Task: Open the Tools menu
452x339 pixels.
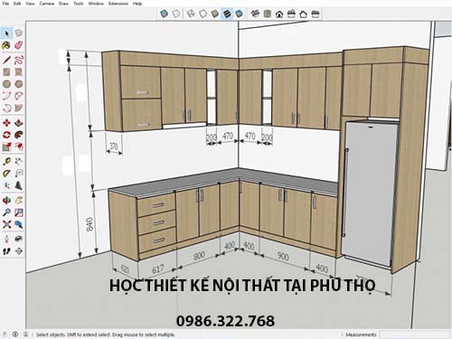Action: point(79,4)
